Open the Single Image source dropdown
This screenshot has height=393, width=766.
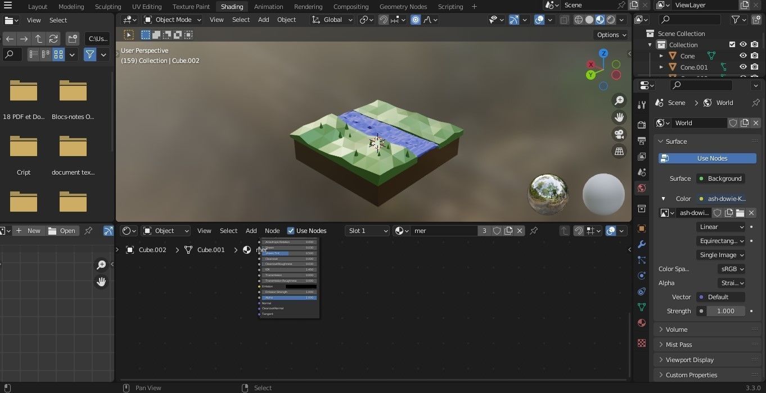pos(720,255)
